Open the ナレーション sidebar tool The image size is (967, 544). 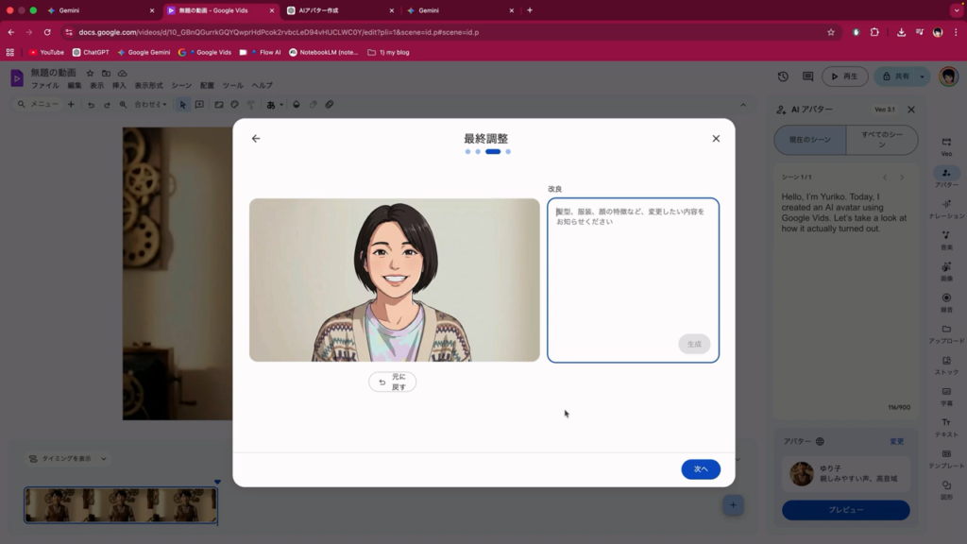point(946,208)
